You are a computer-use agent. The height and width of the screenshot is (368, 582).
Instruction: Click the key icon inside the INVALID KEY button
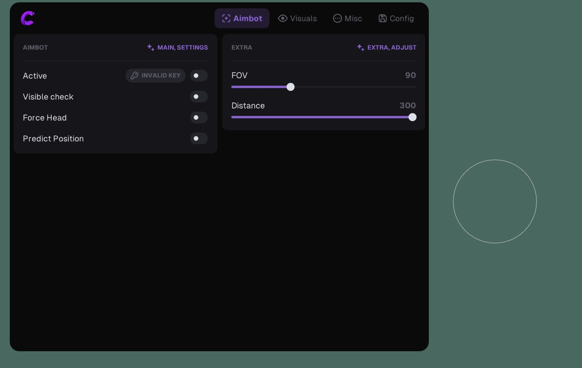(134, 75)
